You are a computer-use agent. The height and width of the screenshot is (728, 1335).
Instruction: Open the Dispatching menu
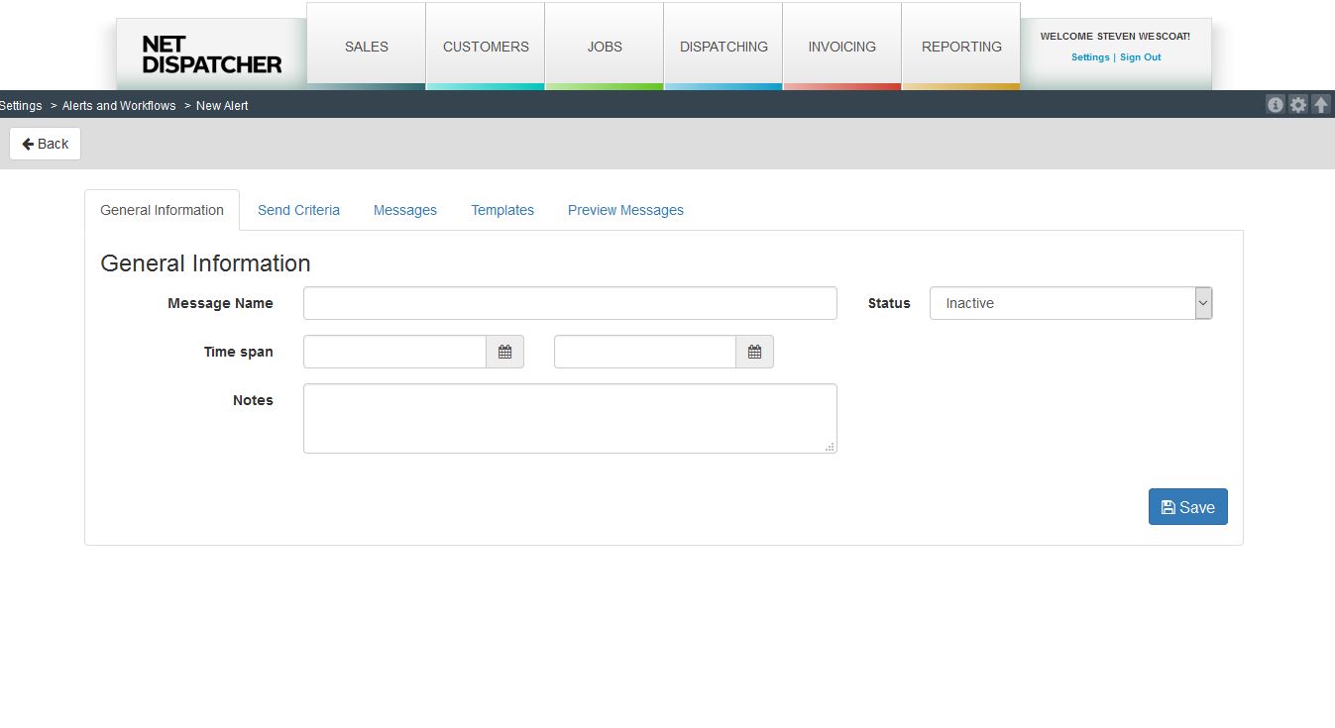723,47
